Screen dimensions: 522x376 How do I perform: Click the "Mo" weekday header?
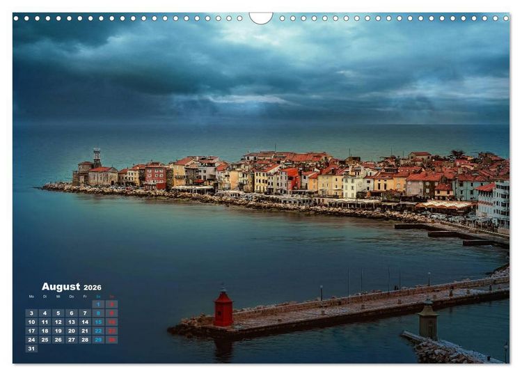[31, 297]
